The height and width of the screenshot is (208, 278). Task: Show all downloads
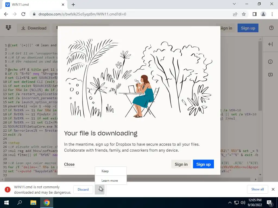coord(257,189)
